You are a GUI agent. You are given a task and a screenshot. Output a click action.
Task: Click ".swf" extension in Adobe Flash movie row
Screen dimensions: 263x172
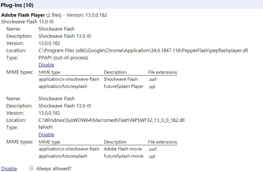tap(152, 149)
